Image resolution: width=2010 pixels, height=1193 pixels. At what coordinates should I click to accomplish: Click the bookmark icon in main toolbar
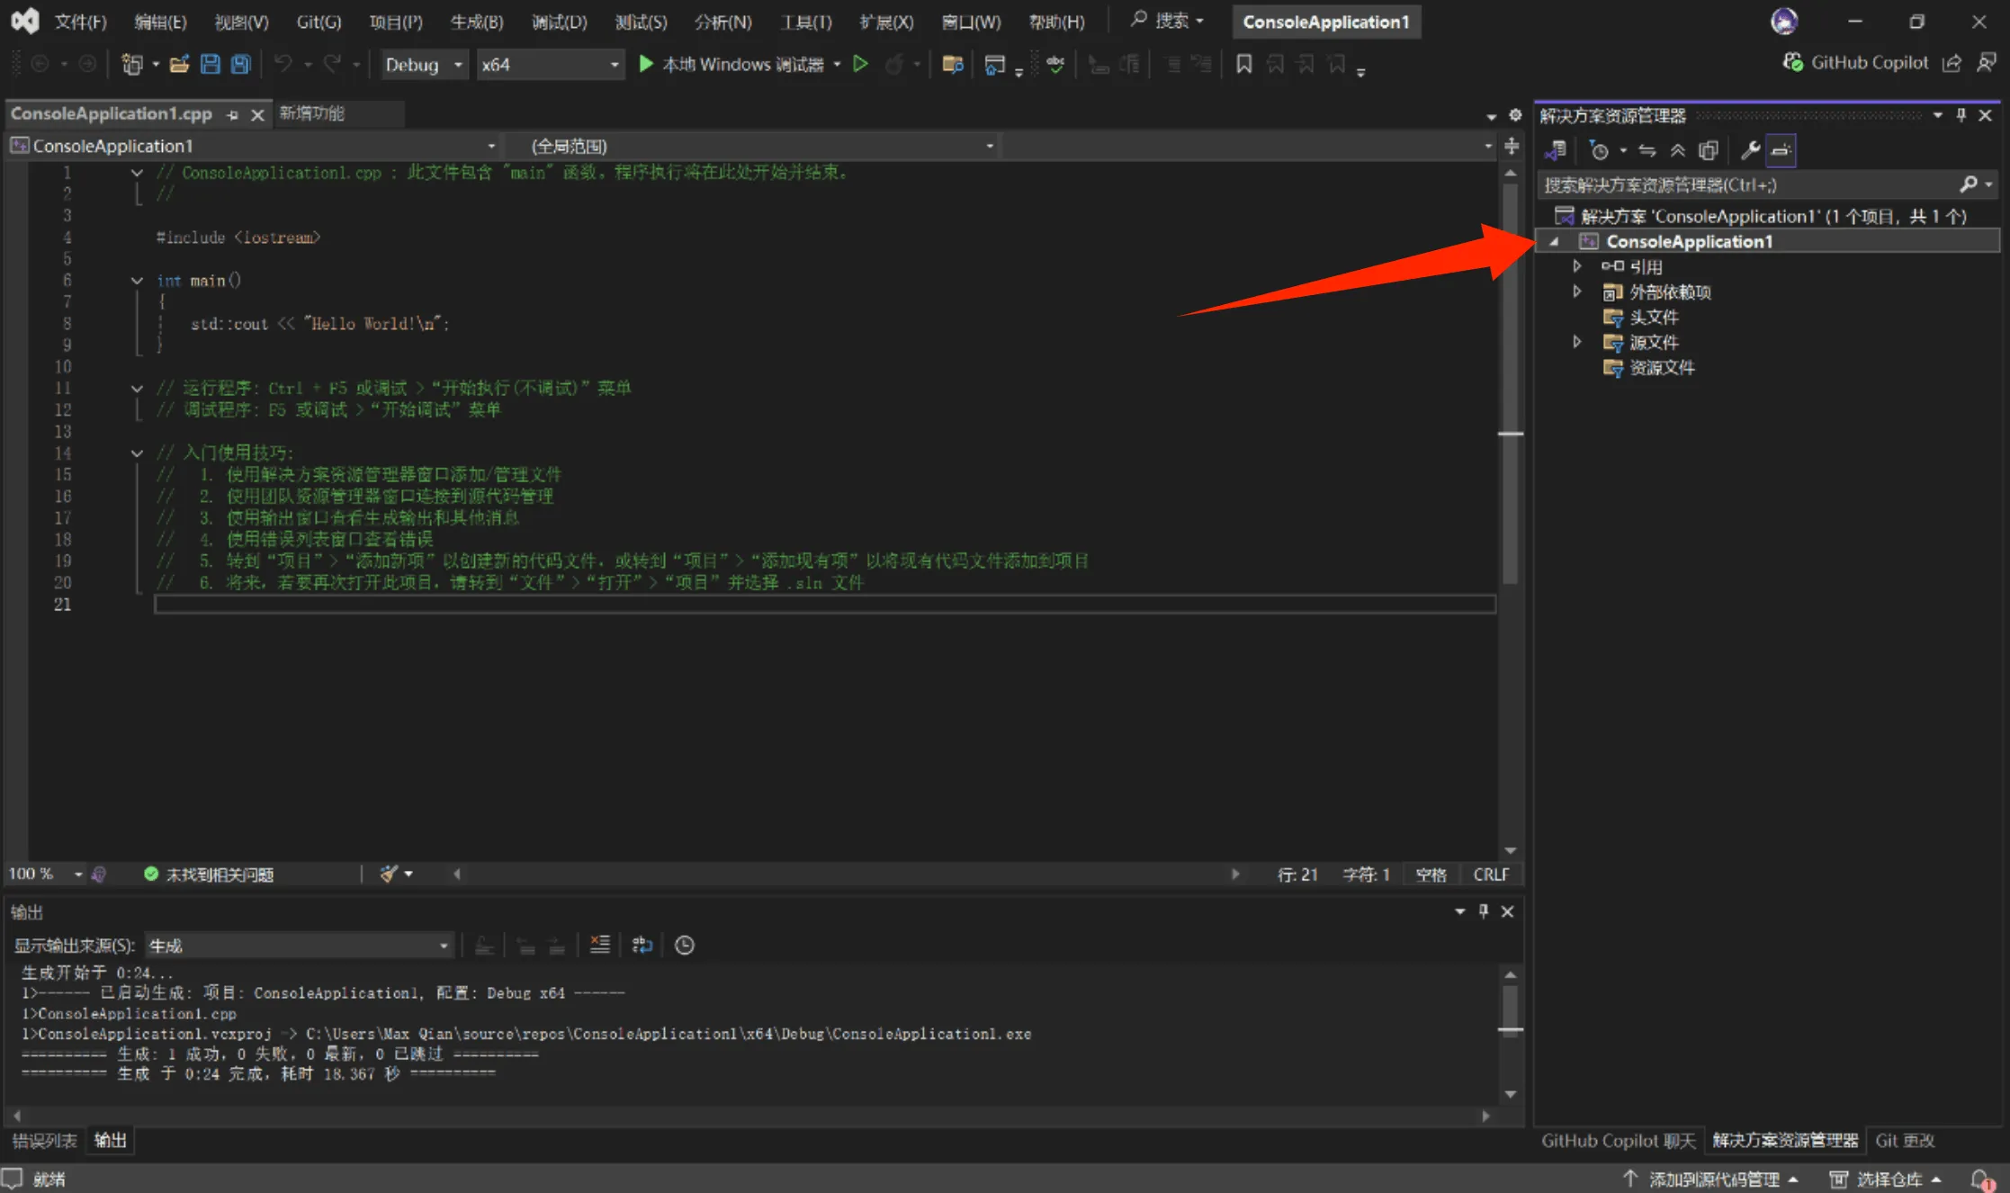pos(1243,64)
